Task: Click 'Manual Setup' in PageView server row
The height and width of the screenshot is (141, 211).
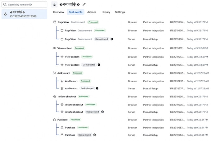Action: pos(150,39)
